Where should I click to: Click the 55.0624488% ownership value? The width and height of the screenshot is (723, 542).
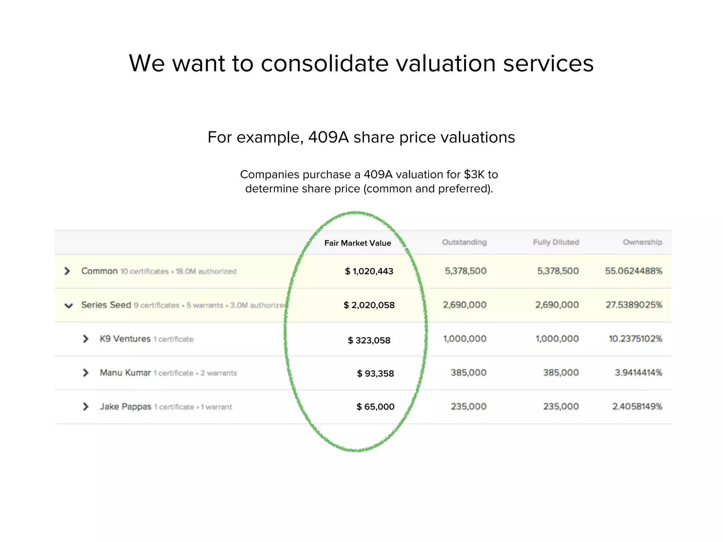[x=634, y=271]
